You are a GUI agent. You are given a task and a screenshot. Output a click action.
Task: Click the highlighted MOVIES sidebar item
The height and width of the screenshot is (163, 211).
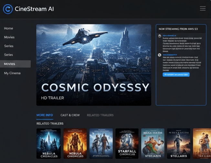click(x=15, y=64)
